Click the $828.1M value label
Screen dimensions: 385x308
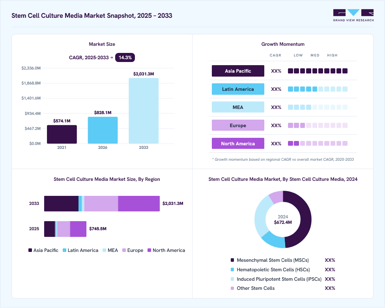click(x=103, y=113)
